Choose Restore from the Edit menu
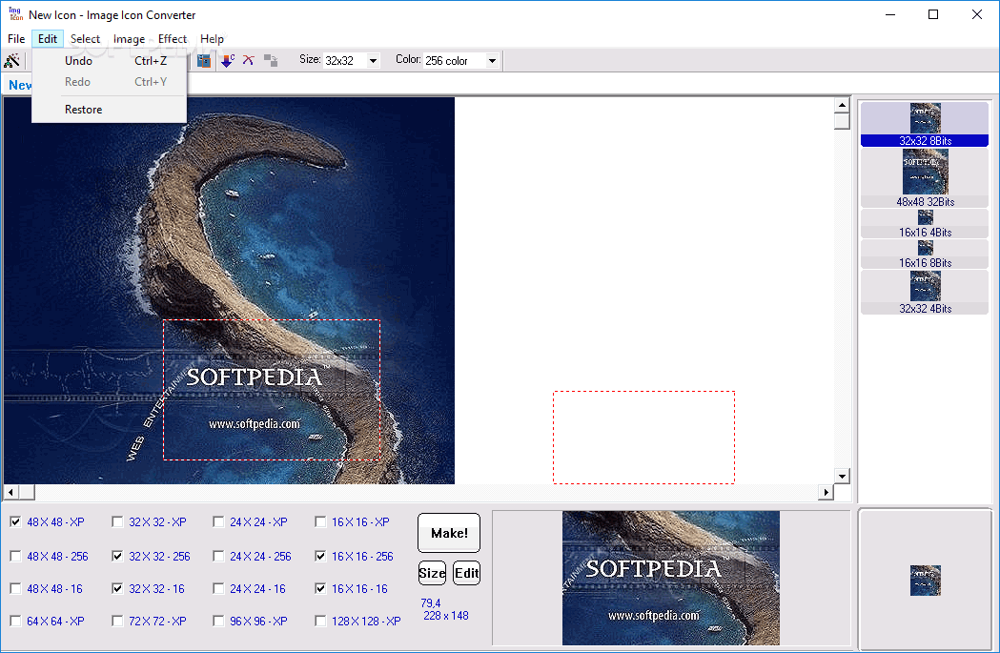The image size is (1000, 653). point(109,109)
